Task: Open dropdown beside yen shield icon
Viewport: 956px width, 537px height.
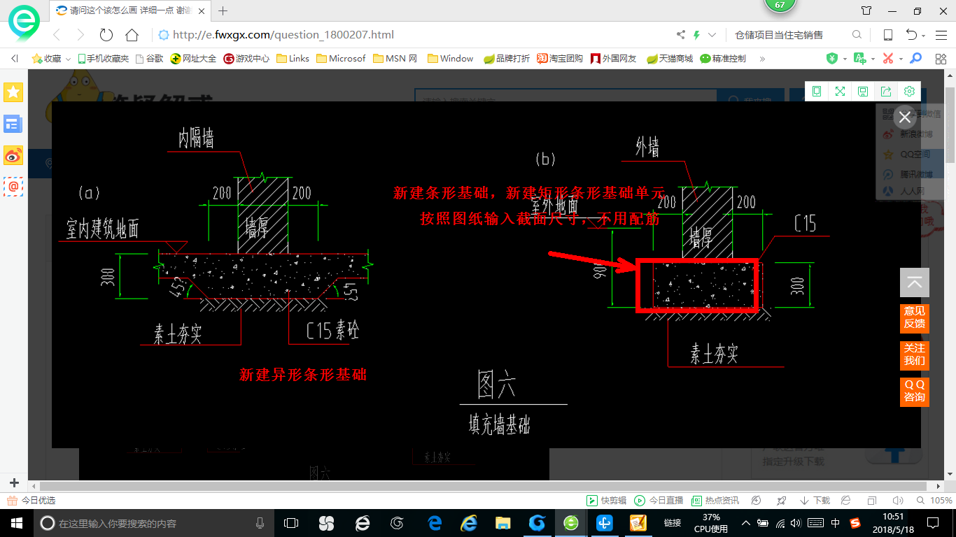Action: [x=845, y=59]
